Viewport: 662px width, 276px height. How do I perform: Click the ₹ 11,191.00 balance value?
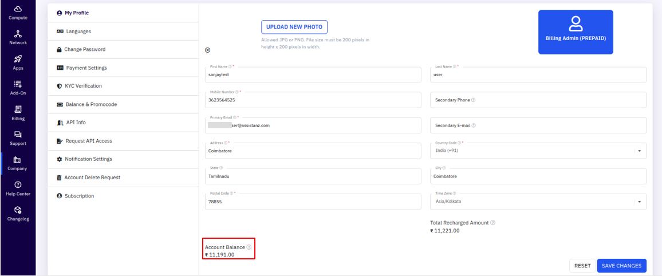219,255
